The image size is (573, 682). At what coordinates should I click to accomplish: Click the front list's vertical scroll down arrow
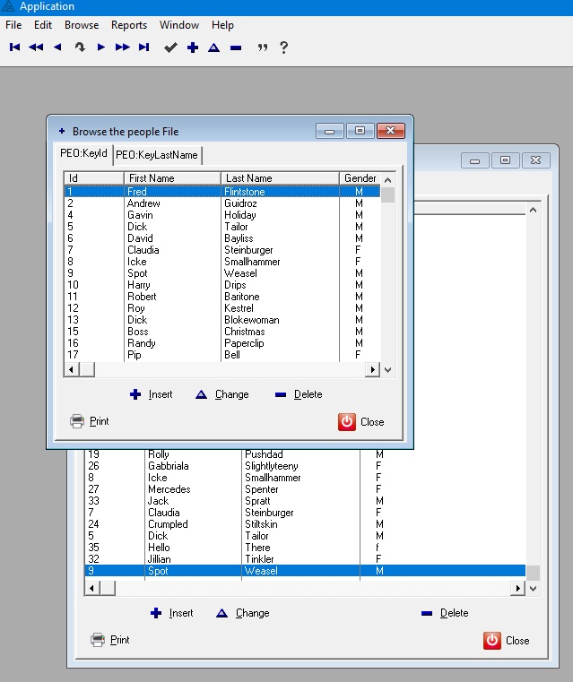387,369
